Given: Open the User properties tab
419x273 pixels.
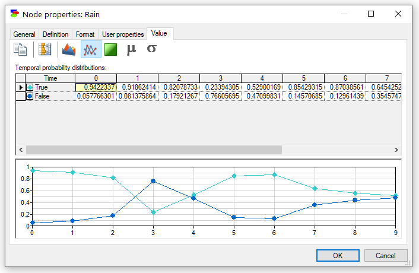Looking at the screenshot, I should coord(123,34).
